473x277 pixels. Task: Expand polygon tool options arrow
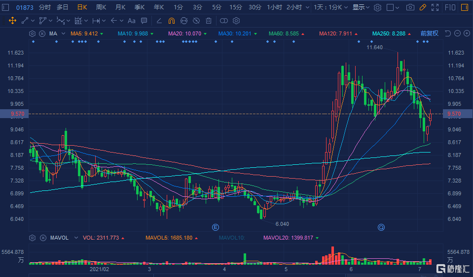coord(50,21)
